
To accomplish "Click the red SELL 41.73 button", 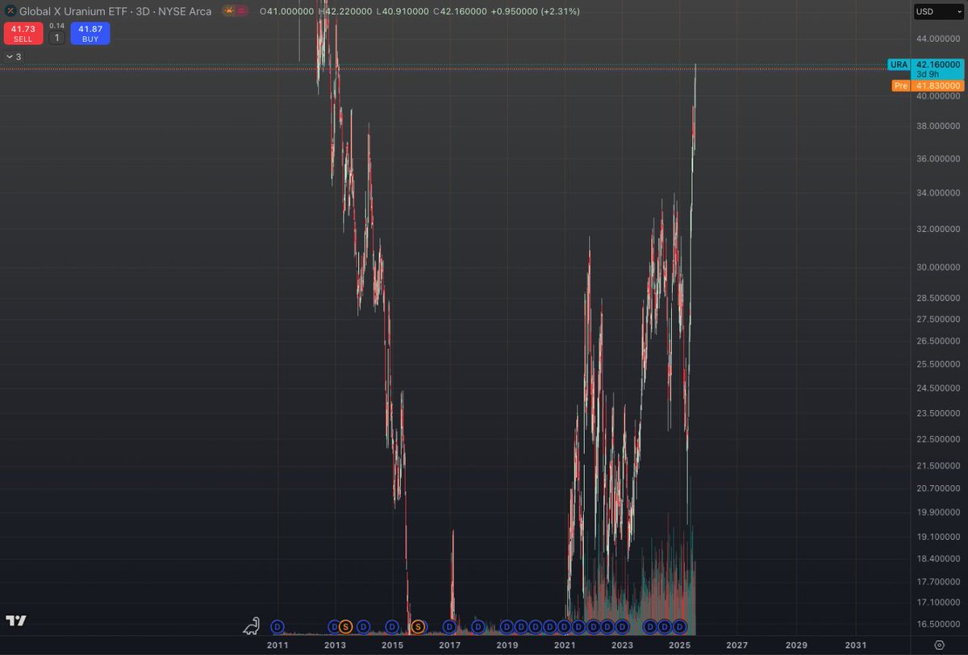I will pyautogui.click(x=23, y=33).
